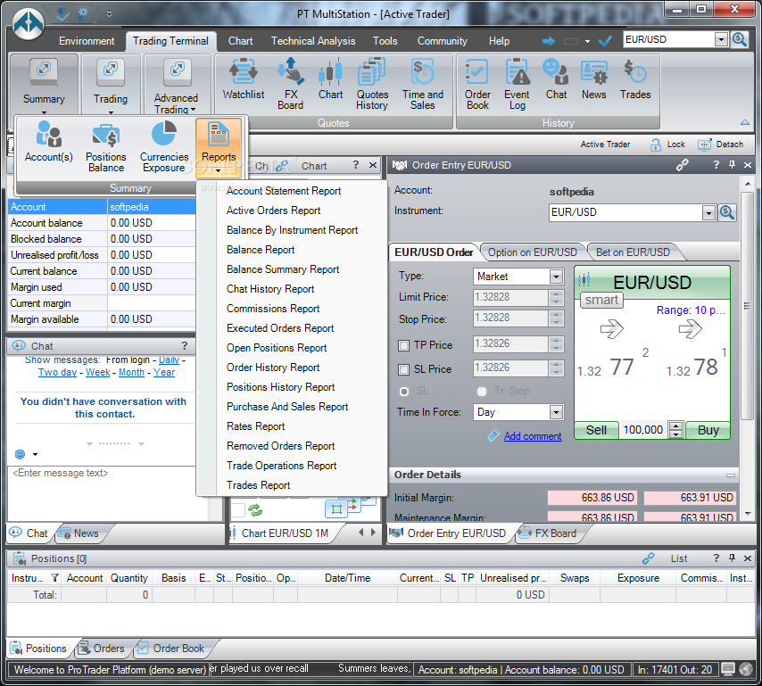Open the Event Log
The height and width of the screenshot is (686, 762).
pyautogui.click(x=518, y=84)
